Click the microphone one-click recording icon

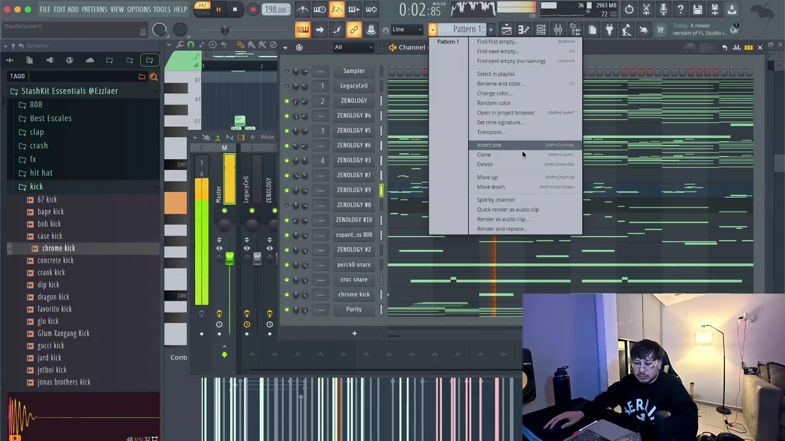coord(664,10)
